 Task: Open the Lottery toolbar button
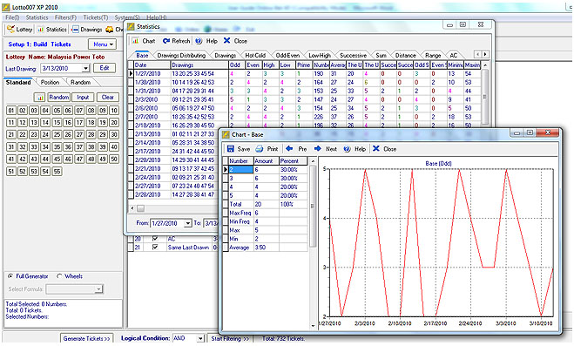click(x=20, y=30)
